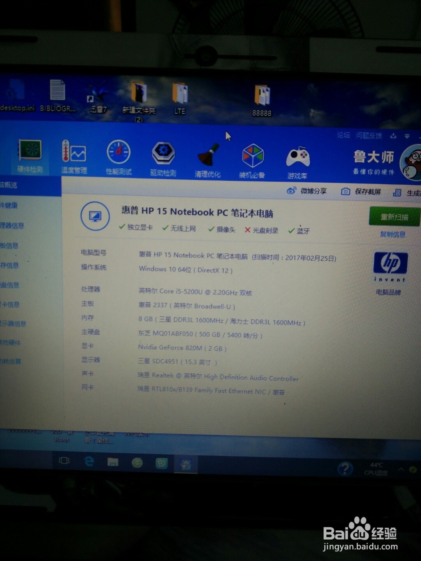Click 保存截屏 to save screenshot

[361, 191]
